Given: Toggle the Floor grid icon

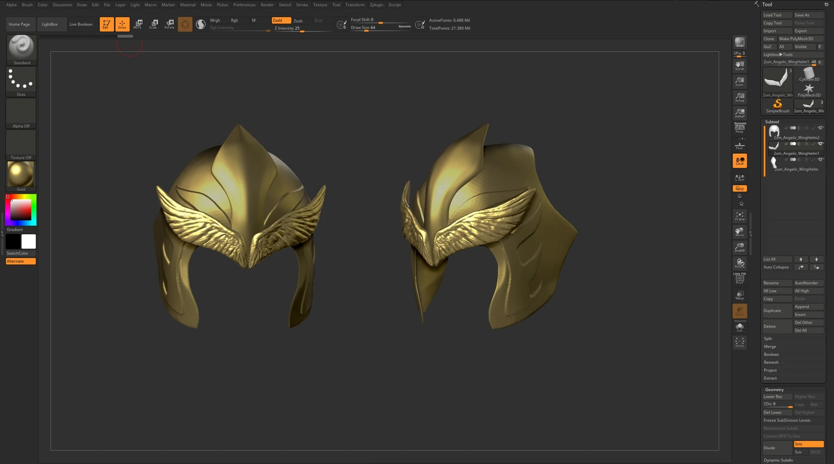Looking at the screenshot, I should coord(739,146).
